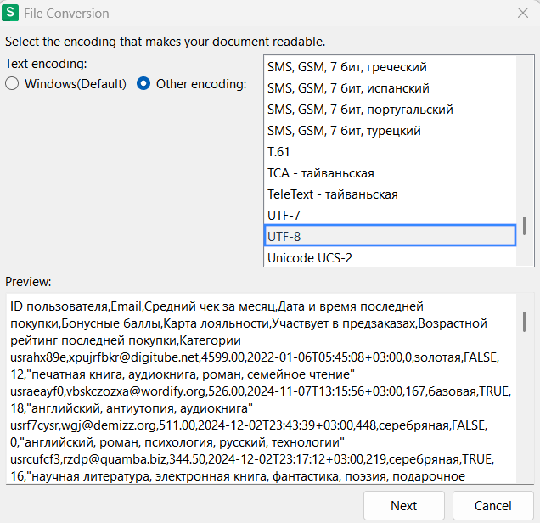Click the preview pane scrollbar thumb
Screen dimensions: 540x523
(x=524, y=321)
